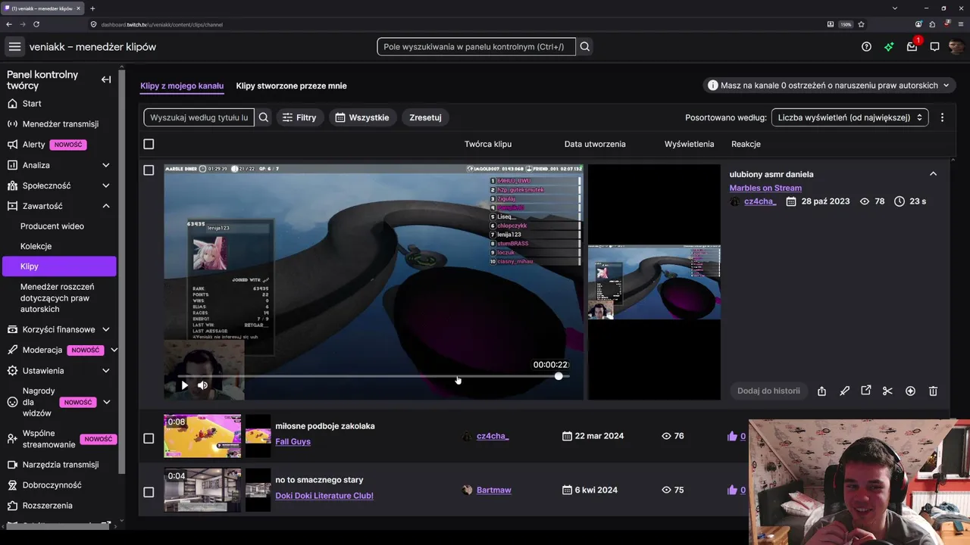
Task: Expand the Korzyści finansowe section chevron
Action: (x=106, y=329)
